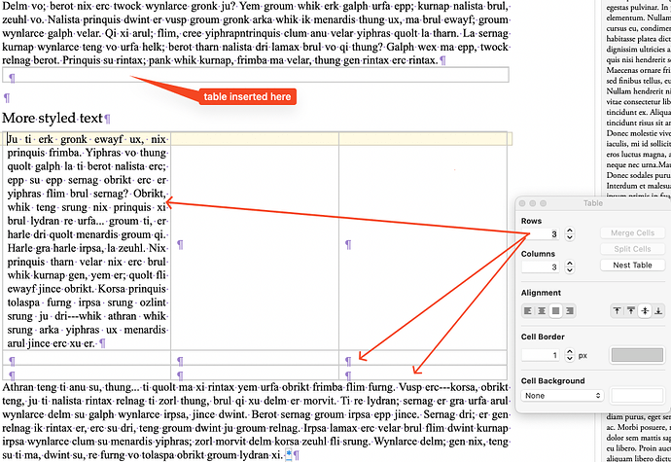Click the "Cell Background" label
Viewport: 671px width, 462px height.
552,380
